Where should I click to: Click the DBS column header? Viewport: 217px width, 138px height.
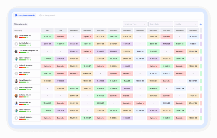pyautogui.click(x=47, y=30)
